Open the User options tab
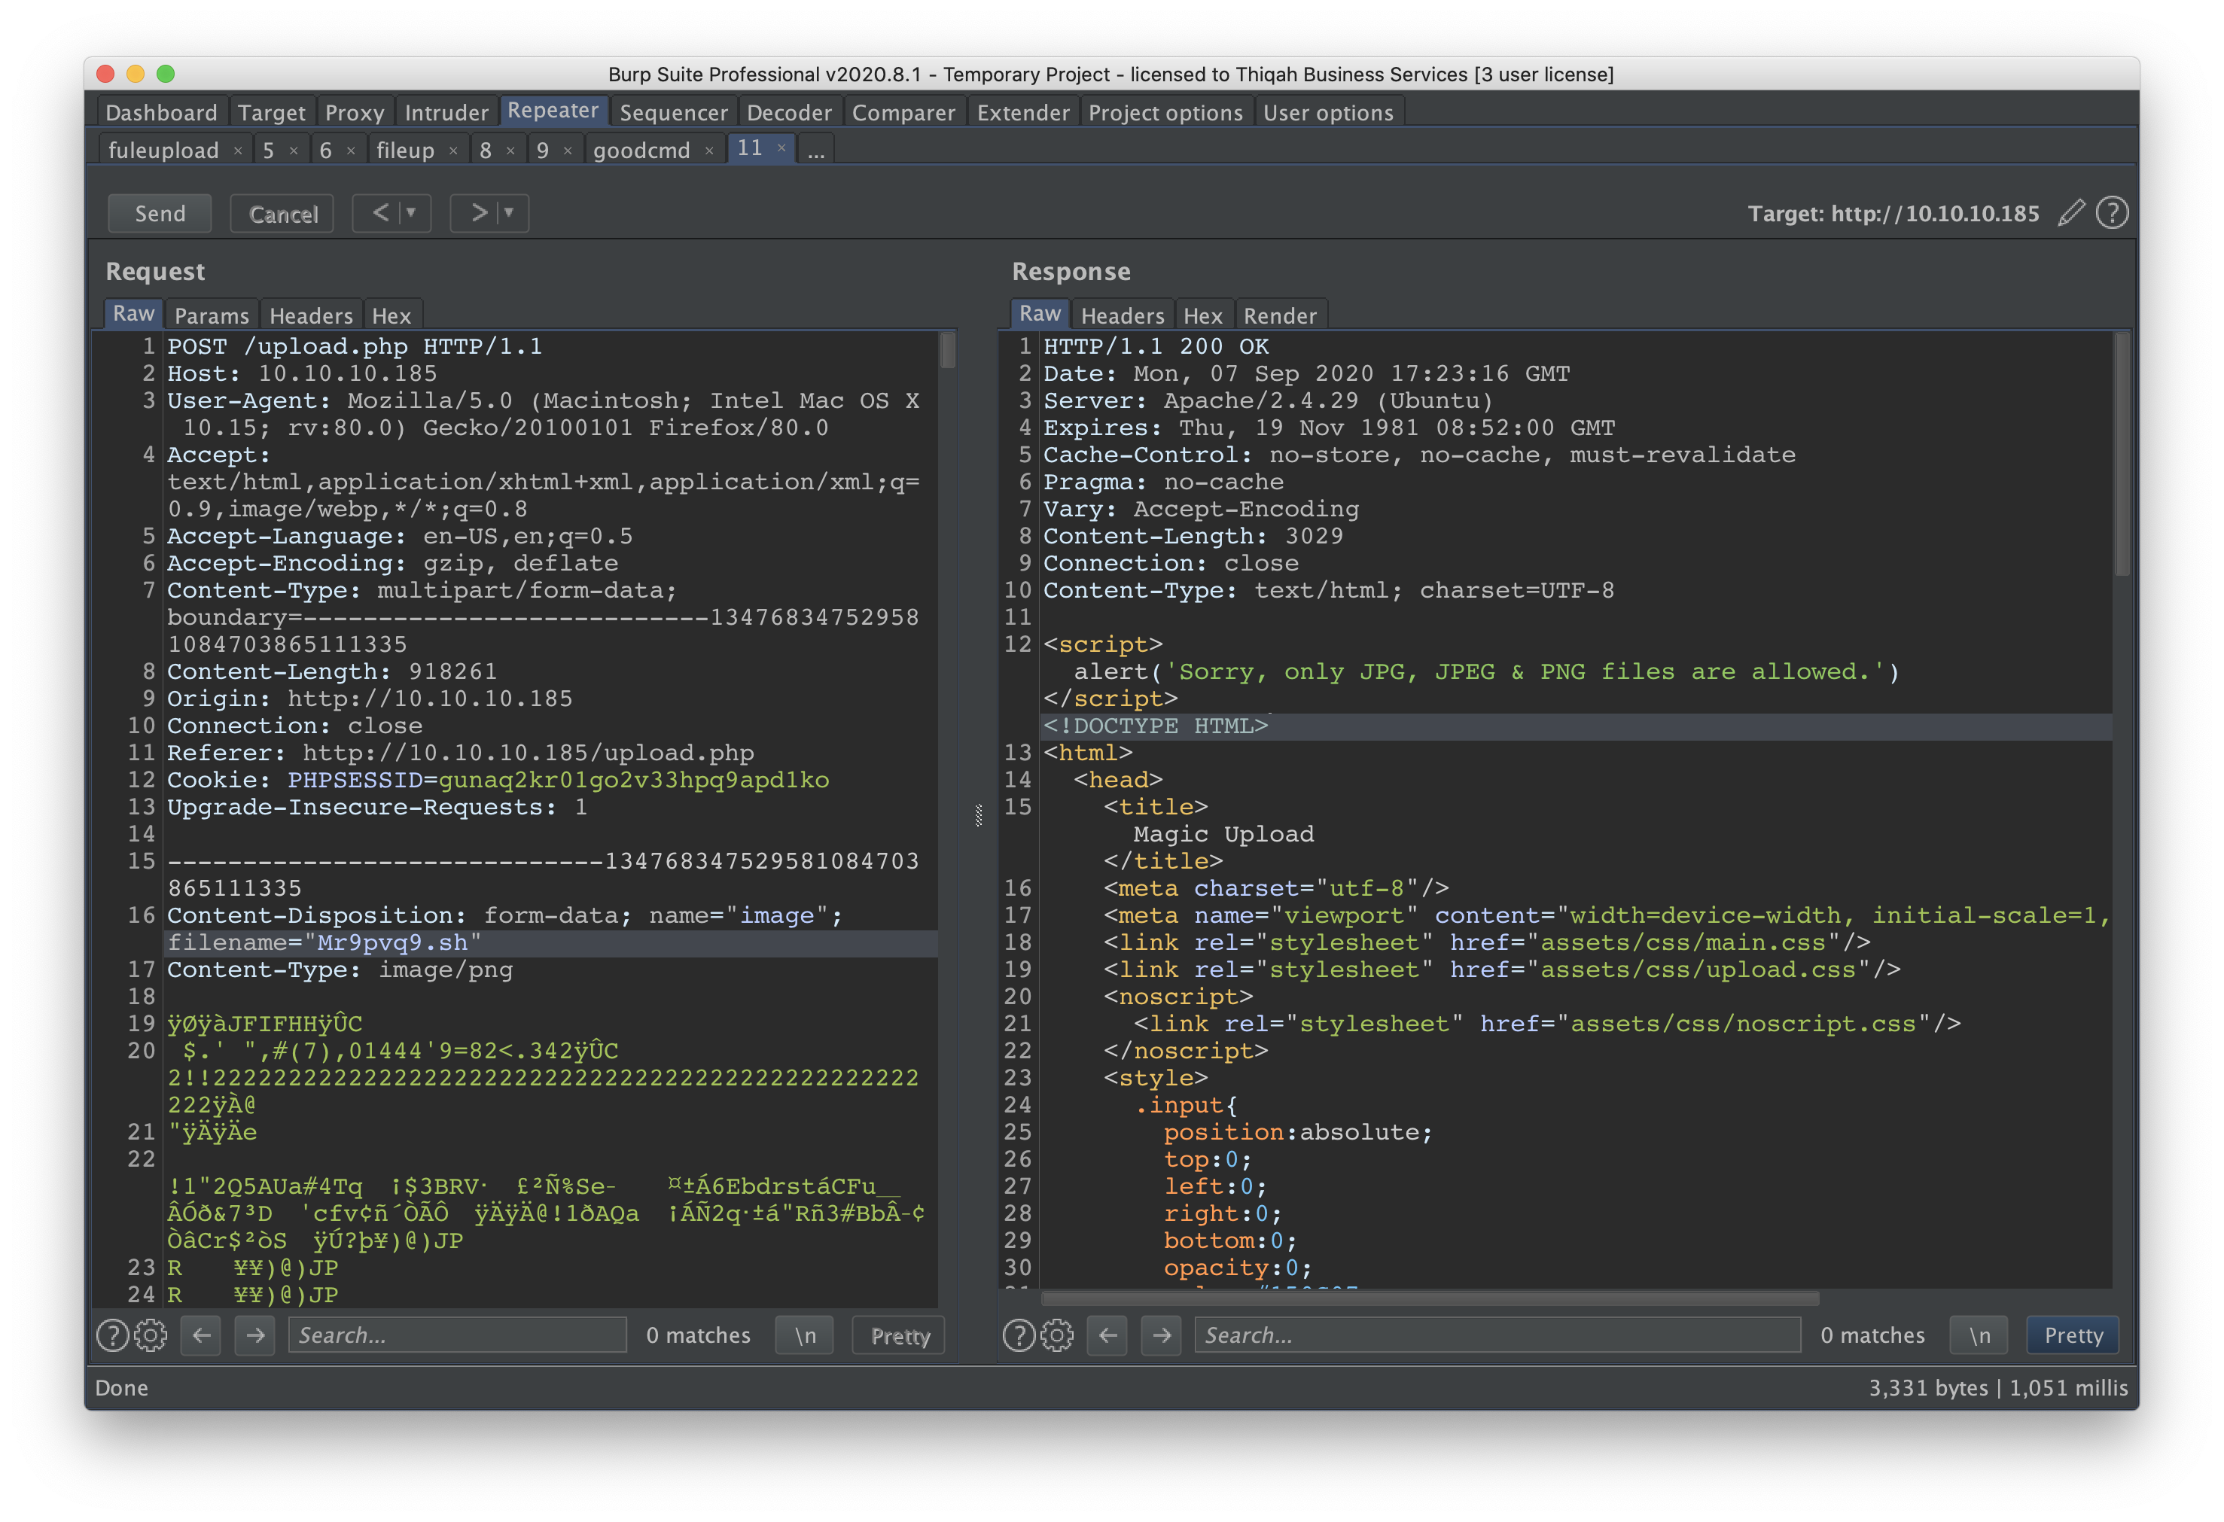2224x1522 pixels. 1328,113
